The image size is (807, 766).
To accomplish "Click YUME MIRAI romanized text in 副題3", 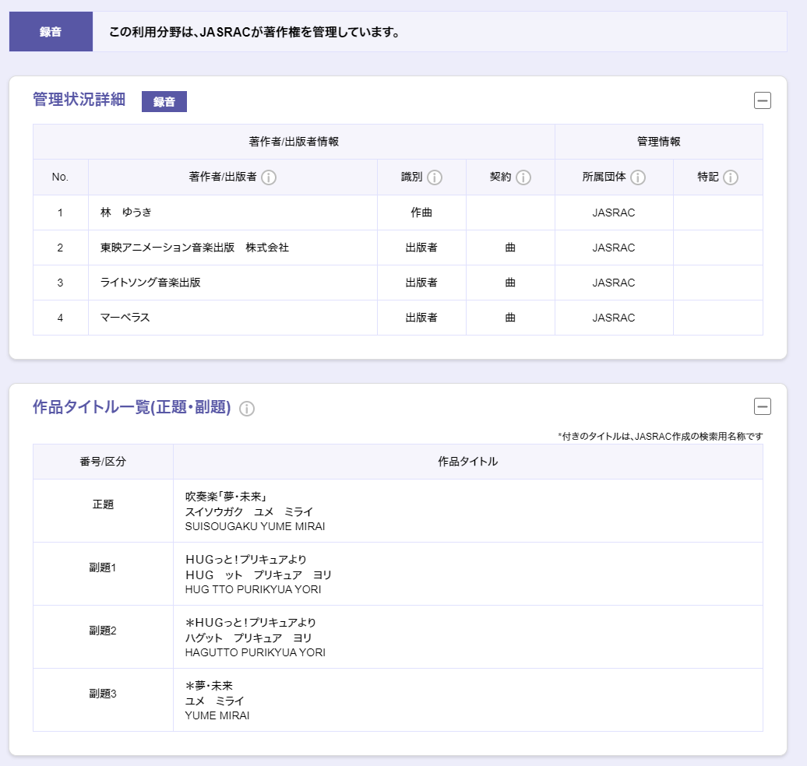I will point(217,715).
